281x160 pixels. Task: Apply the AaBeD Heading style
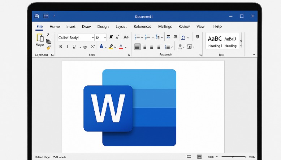[230, 42]
